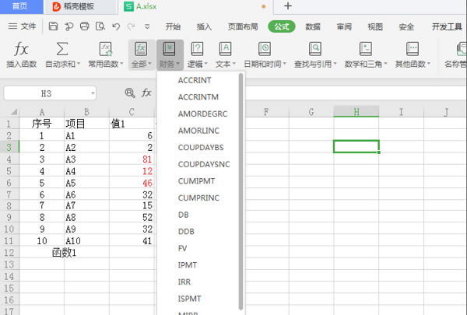The width and height of the screenshot is (467, 315).
Task: Switch to the 插入 Insert tab
Action: pyautogui.click(x=204, y=26)
